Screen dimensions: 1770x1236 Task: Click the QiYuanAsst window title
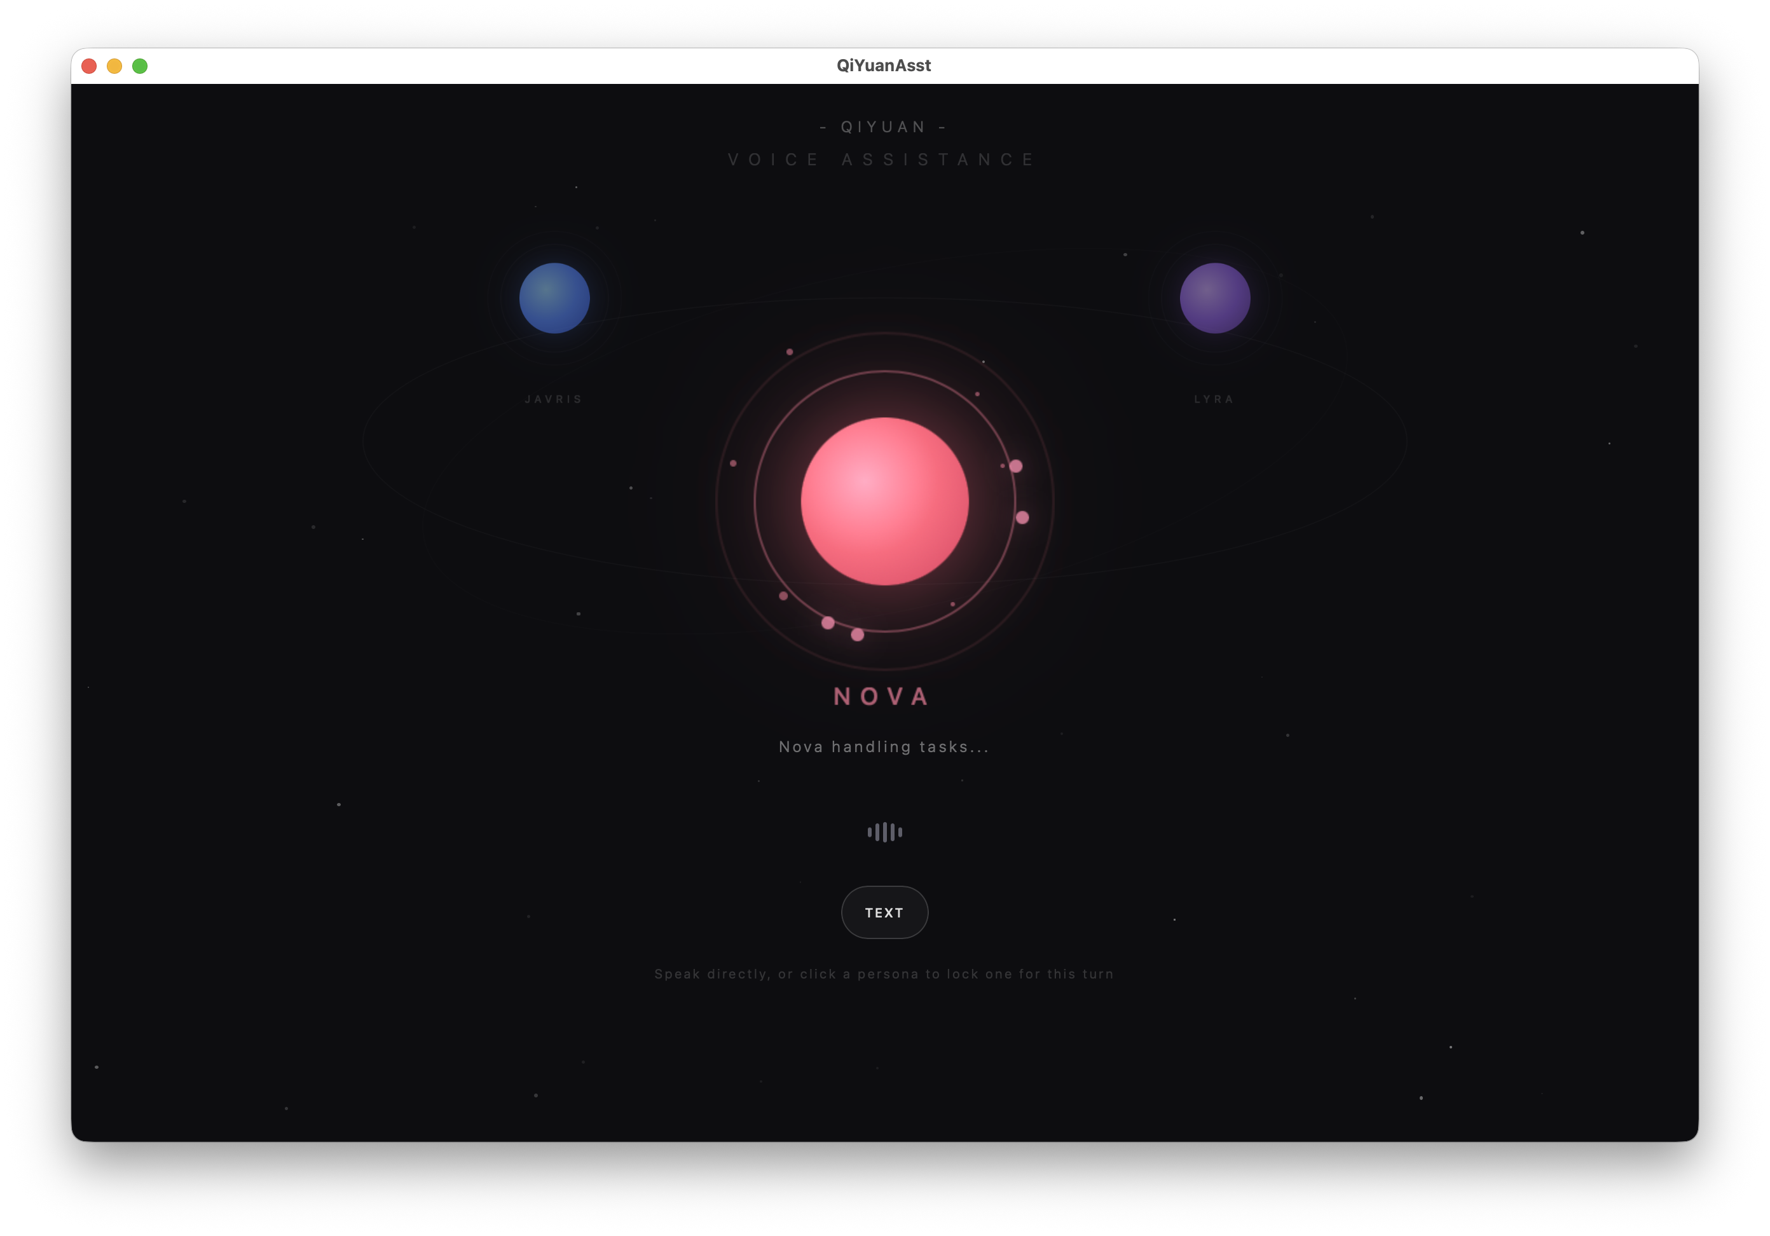(x=884, y=65)
